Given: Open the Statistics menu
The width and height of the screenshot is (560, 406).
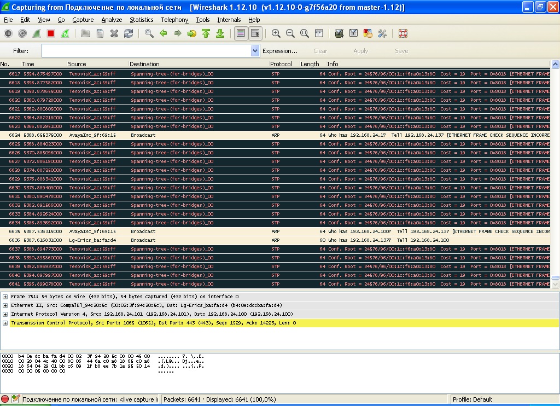Looking at the screenshot, I should [x=142, y=20].
